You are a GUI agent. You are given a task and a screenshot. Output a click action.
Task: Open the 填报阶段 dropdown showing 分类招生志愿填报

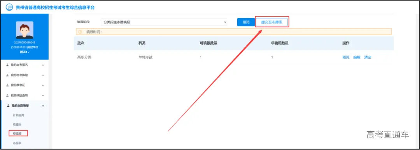click(164, 22)
